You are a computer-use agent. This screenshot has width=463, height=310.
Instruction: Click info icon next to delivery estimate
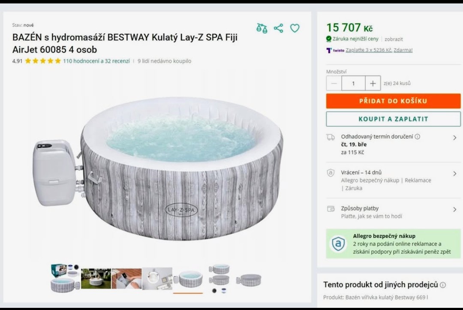[x=418, y=137]
